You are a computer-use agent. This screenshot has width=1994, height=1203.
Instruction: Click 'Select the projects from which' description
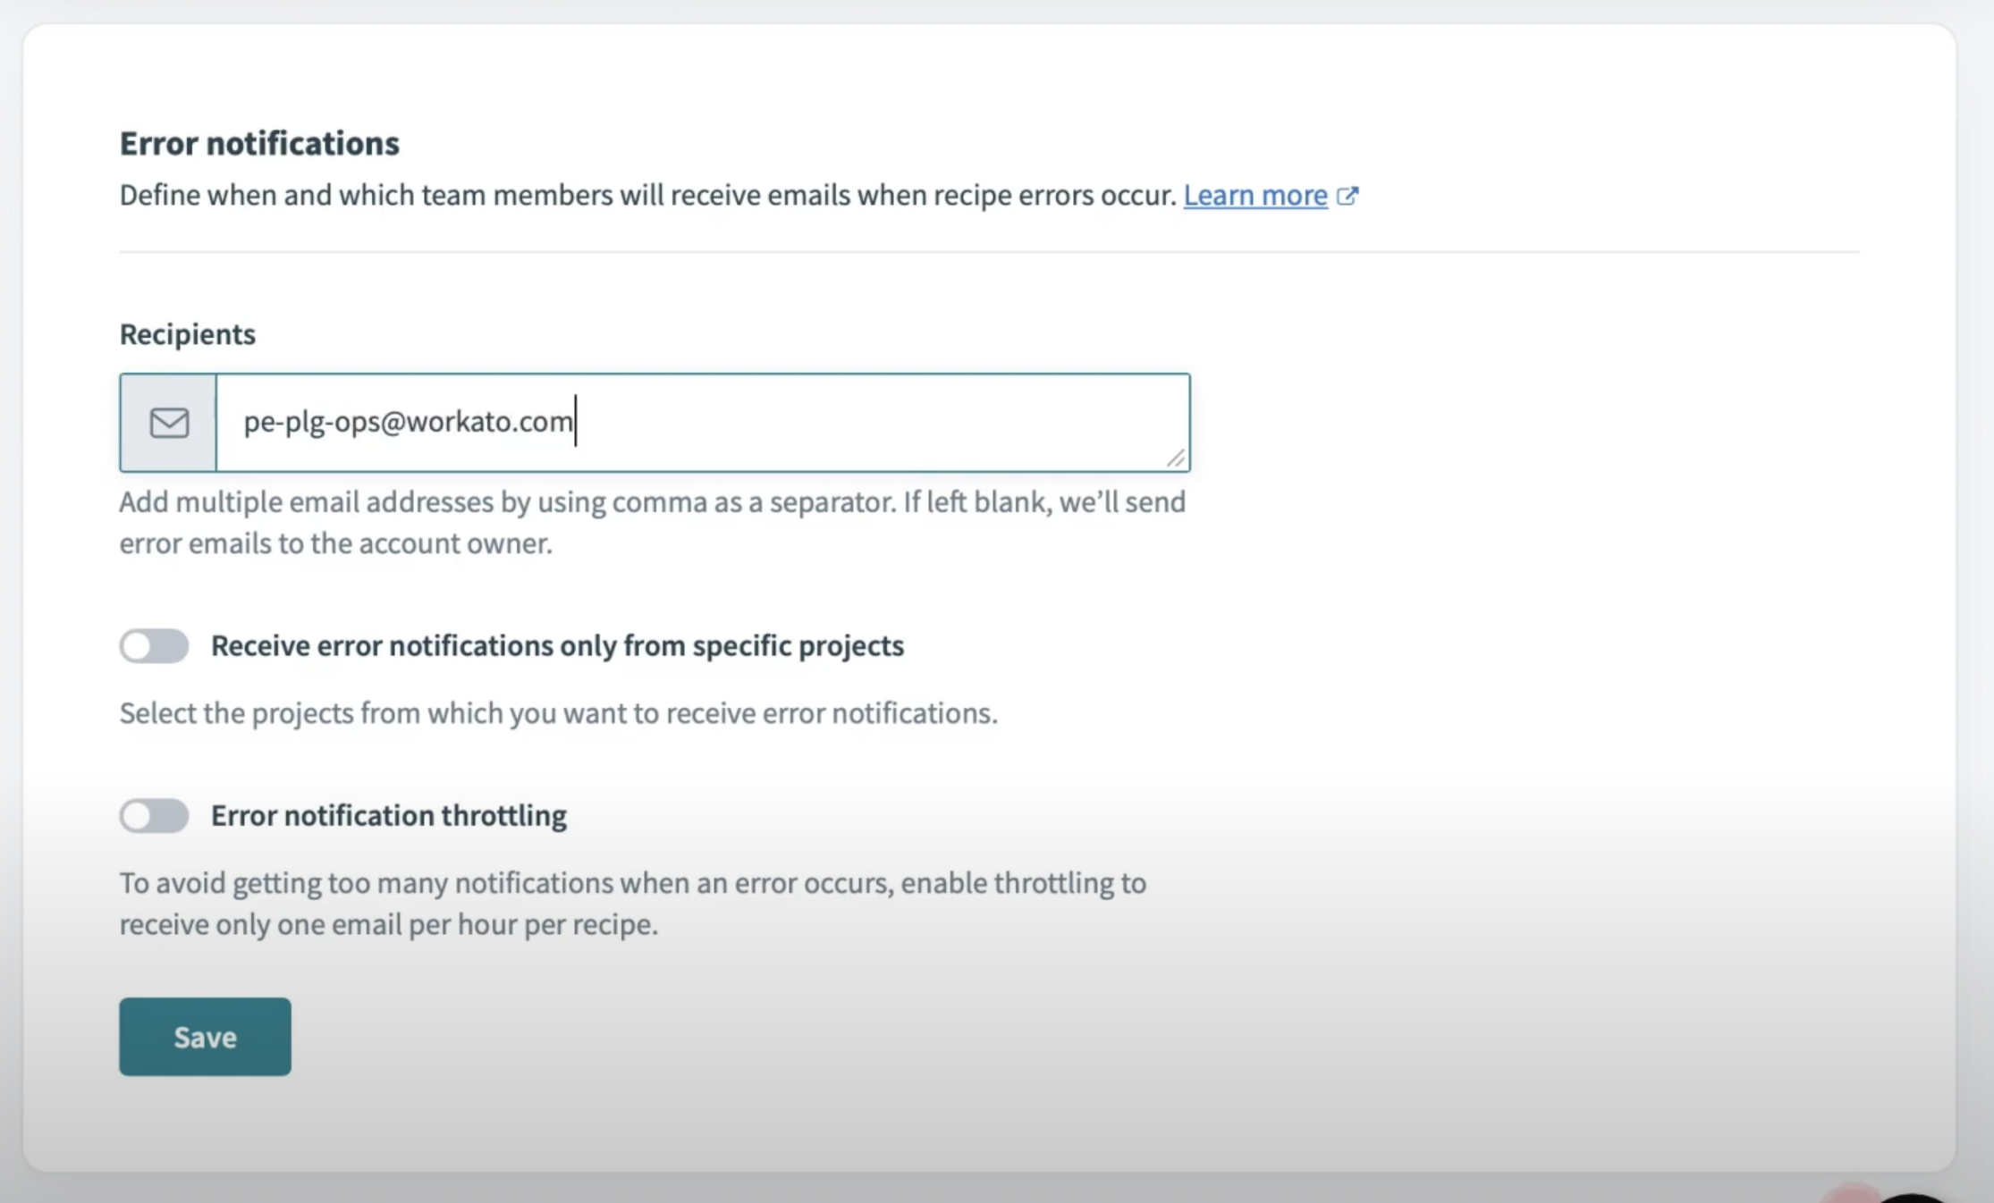click(x=558, y=713)
